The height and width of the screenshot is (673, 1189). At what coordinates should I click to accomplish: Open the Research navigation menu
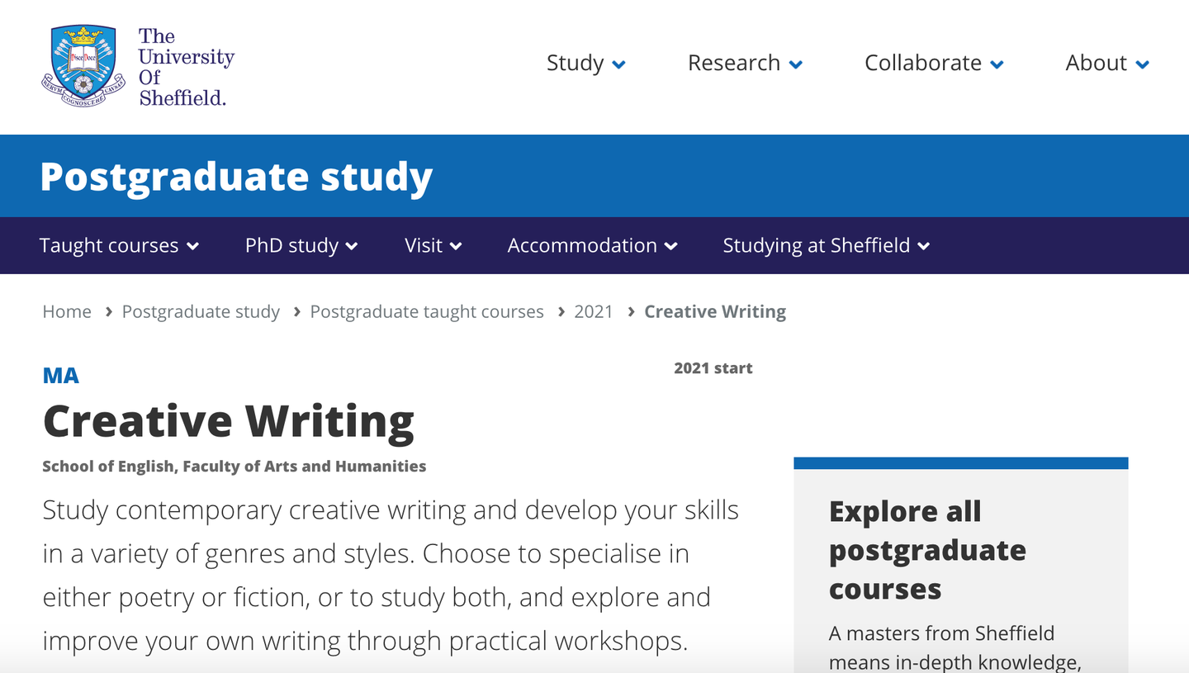734,64
